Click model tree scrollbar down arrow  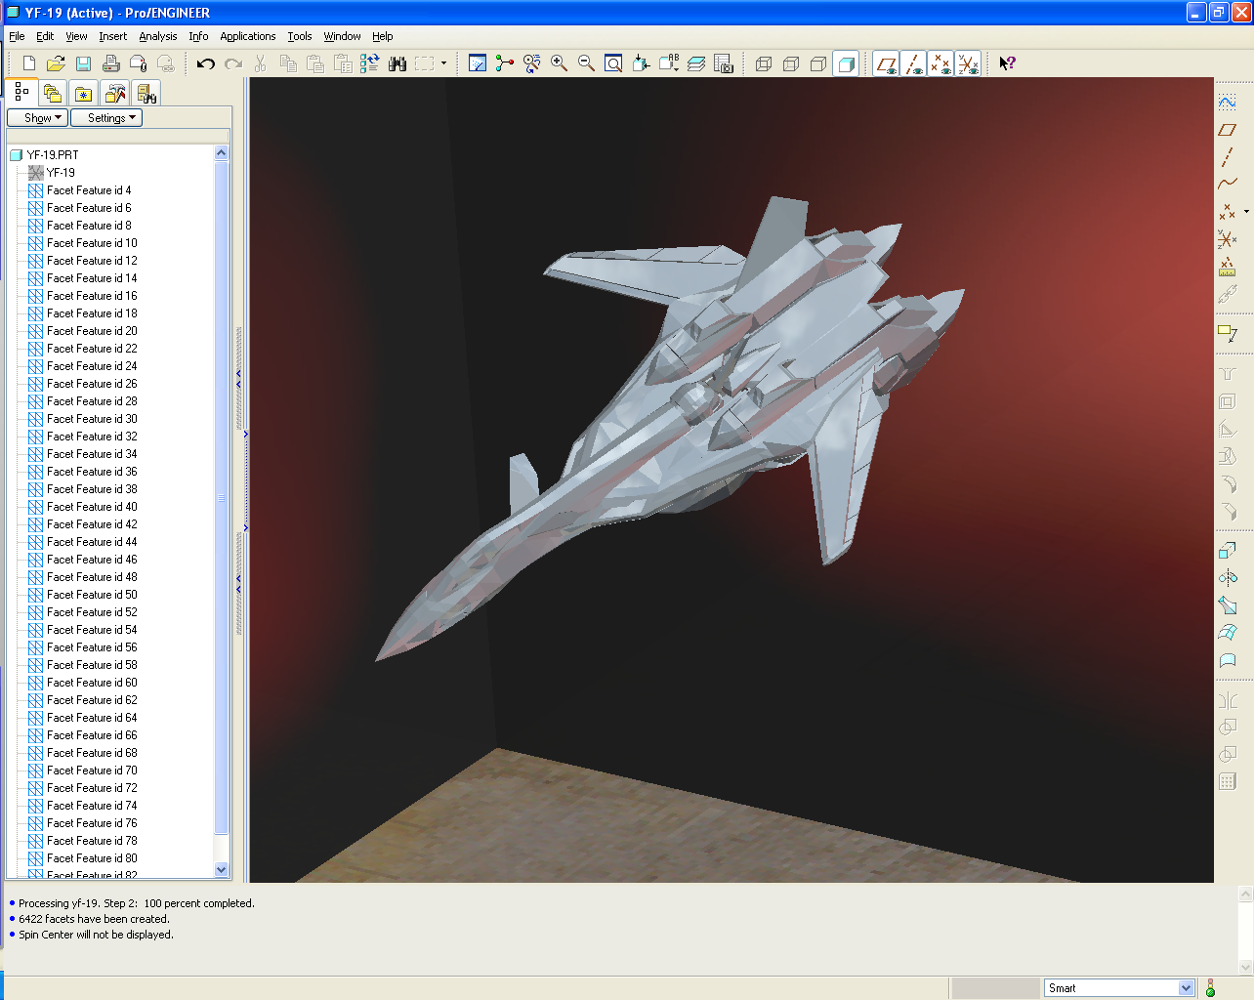(x=221, y=869)
